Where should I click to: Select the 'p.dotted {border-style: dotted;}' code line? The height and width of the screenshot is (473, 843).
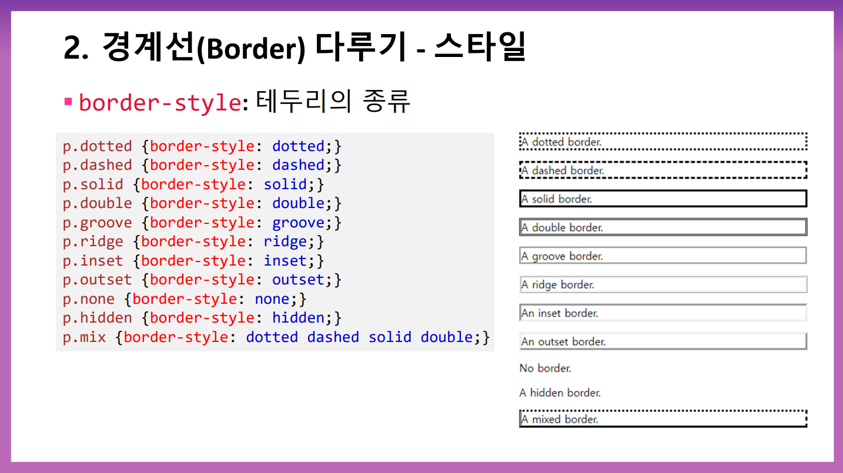click(202, 146)
